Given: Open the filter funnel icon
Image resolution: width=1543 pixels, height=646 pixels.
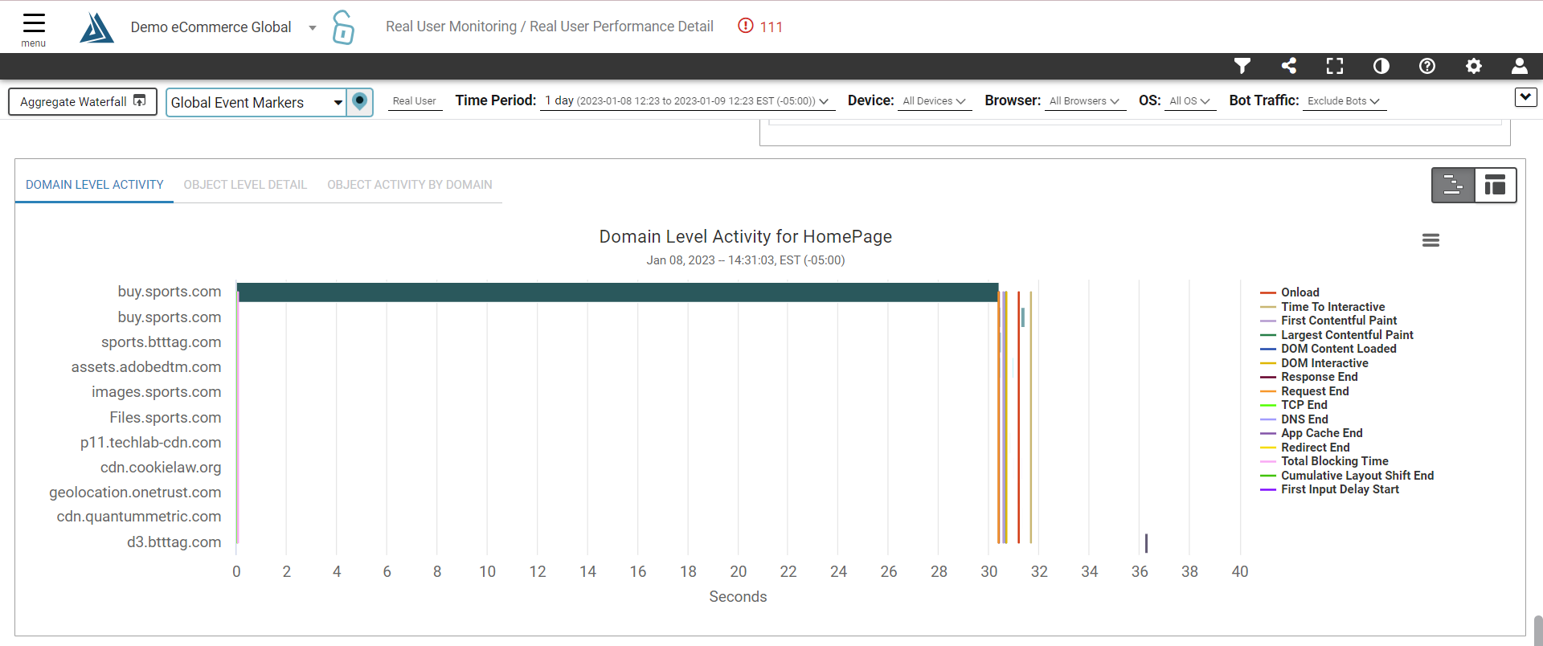Looking at the screenshot, I should [1242, 66].
